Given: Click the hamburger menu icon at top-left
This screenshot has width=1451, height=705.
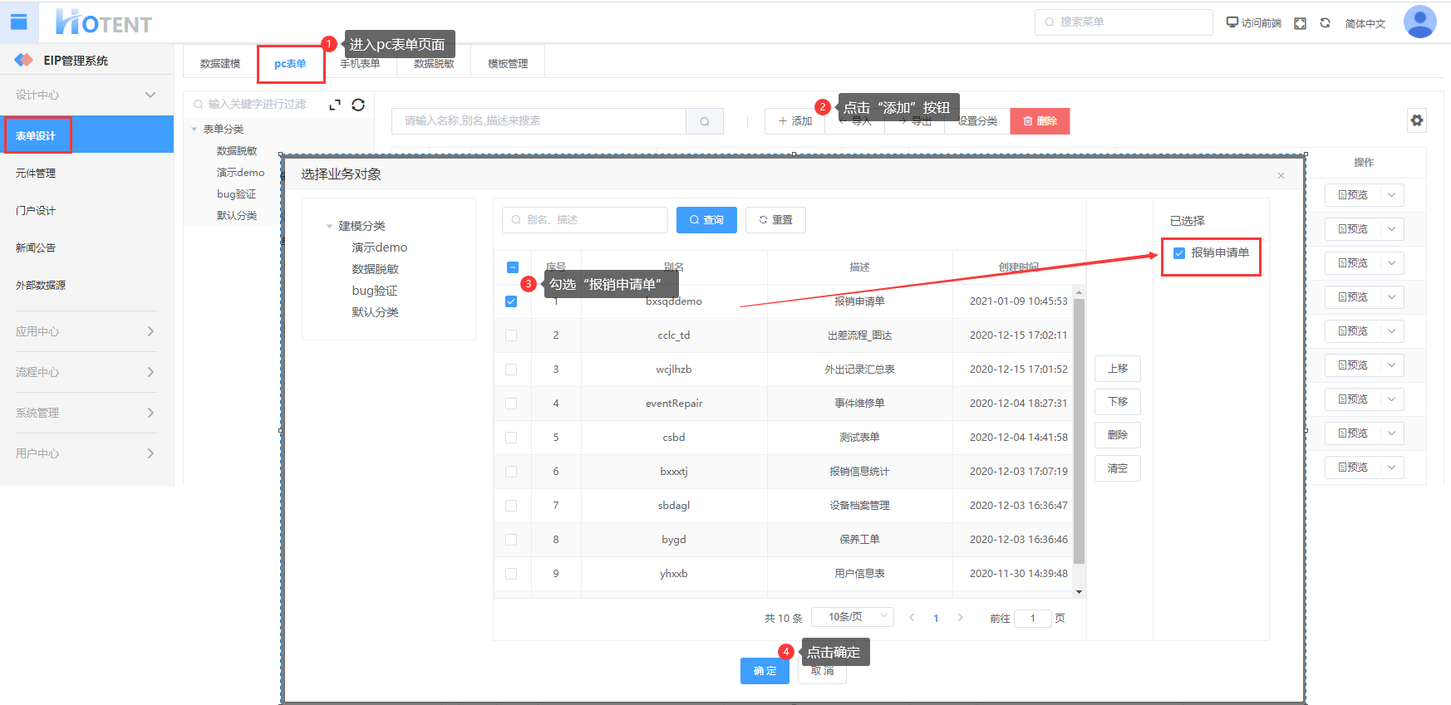Looking at the screenshot, I should tap(18, 22).
